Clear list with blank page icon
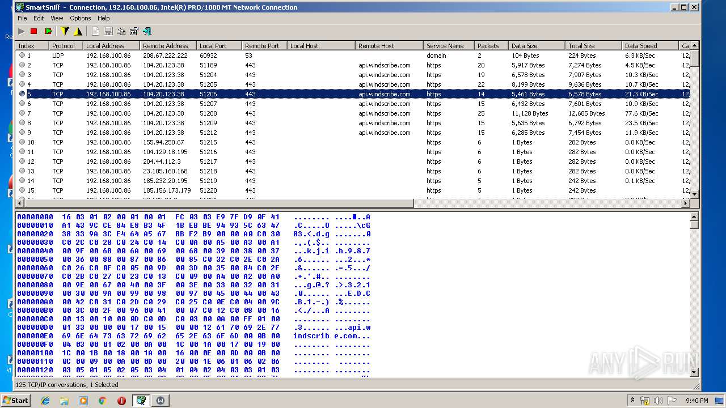726x408 pixels. [95, 31]
